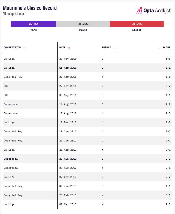Sort table by Competition column icon
This screenshot has height=214, width=175.
pos(24,48)
